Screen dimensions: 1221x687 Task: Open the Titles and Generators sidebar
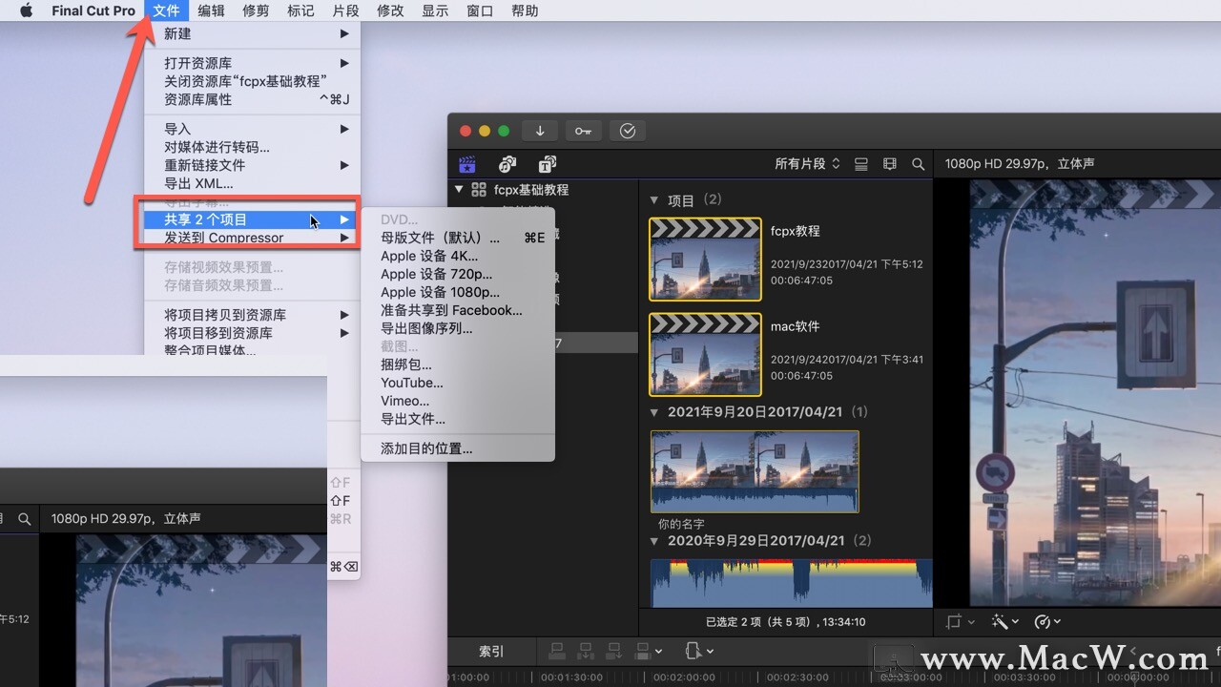[x=548, y=164]
